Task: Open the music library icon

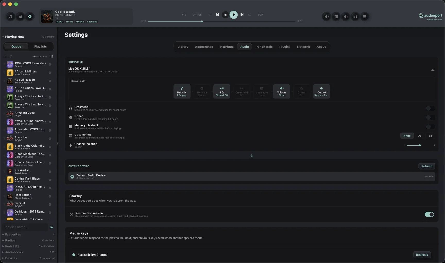Action: [11, 16]
